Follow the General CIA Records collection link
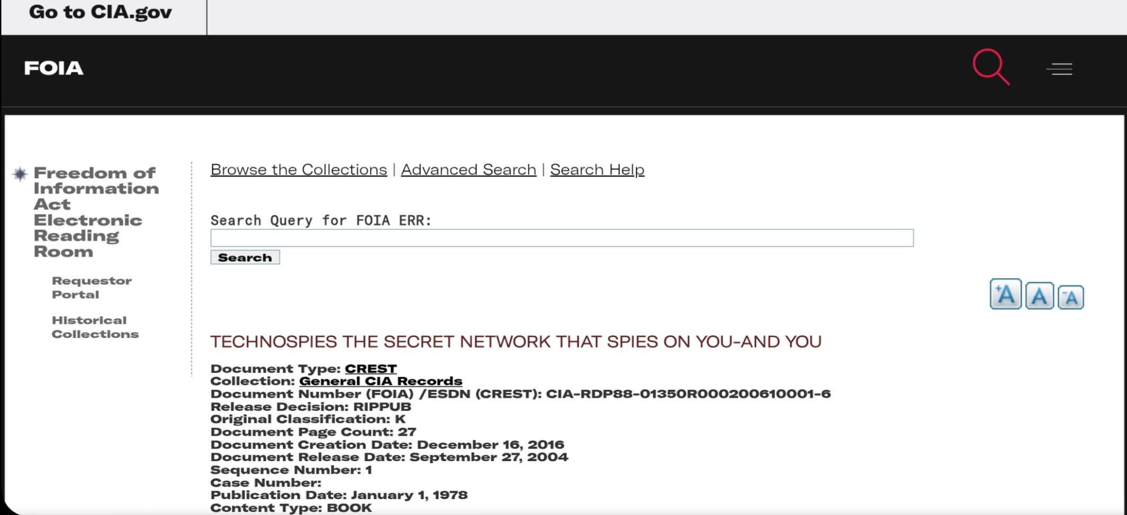The height and width of the screenshot is (515, 1127). click(381, 381)
